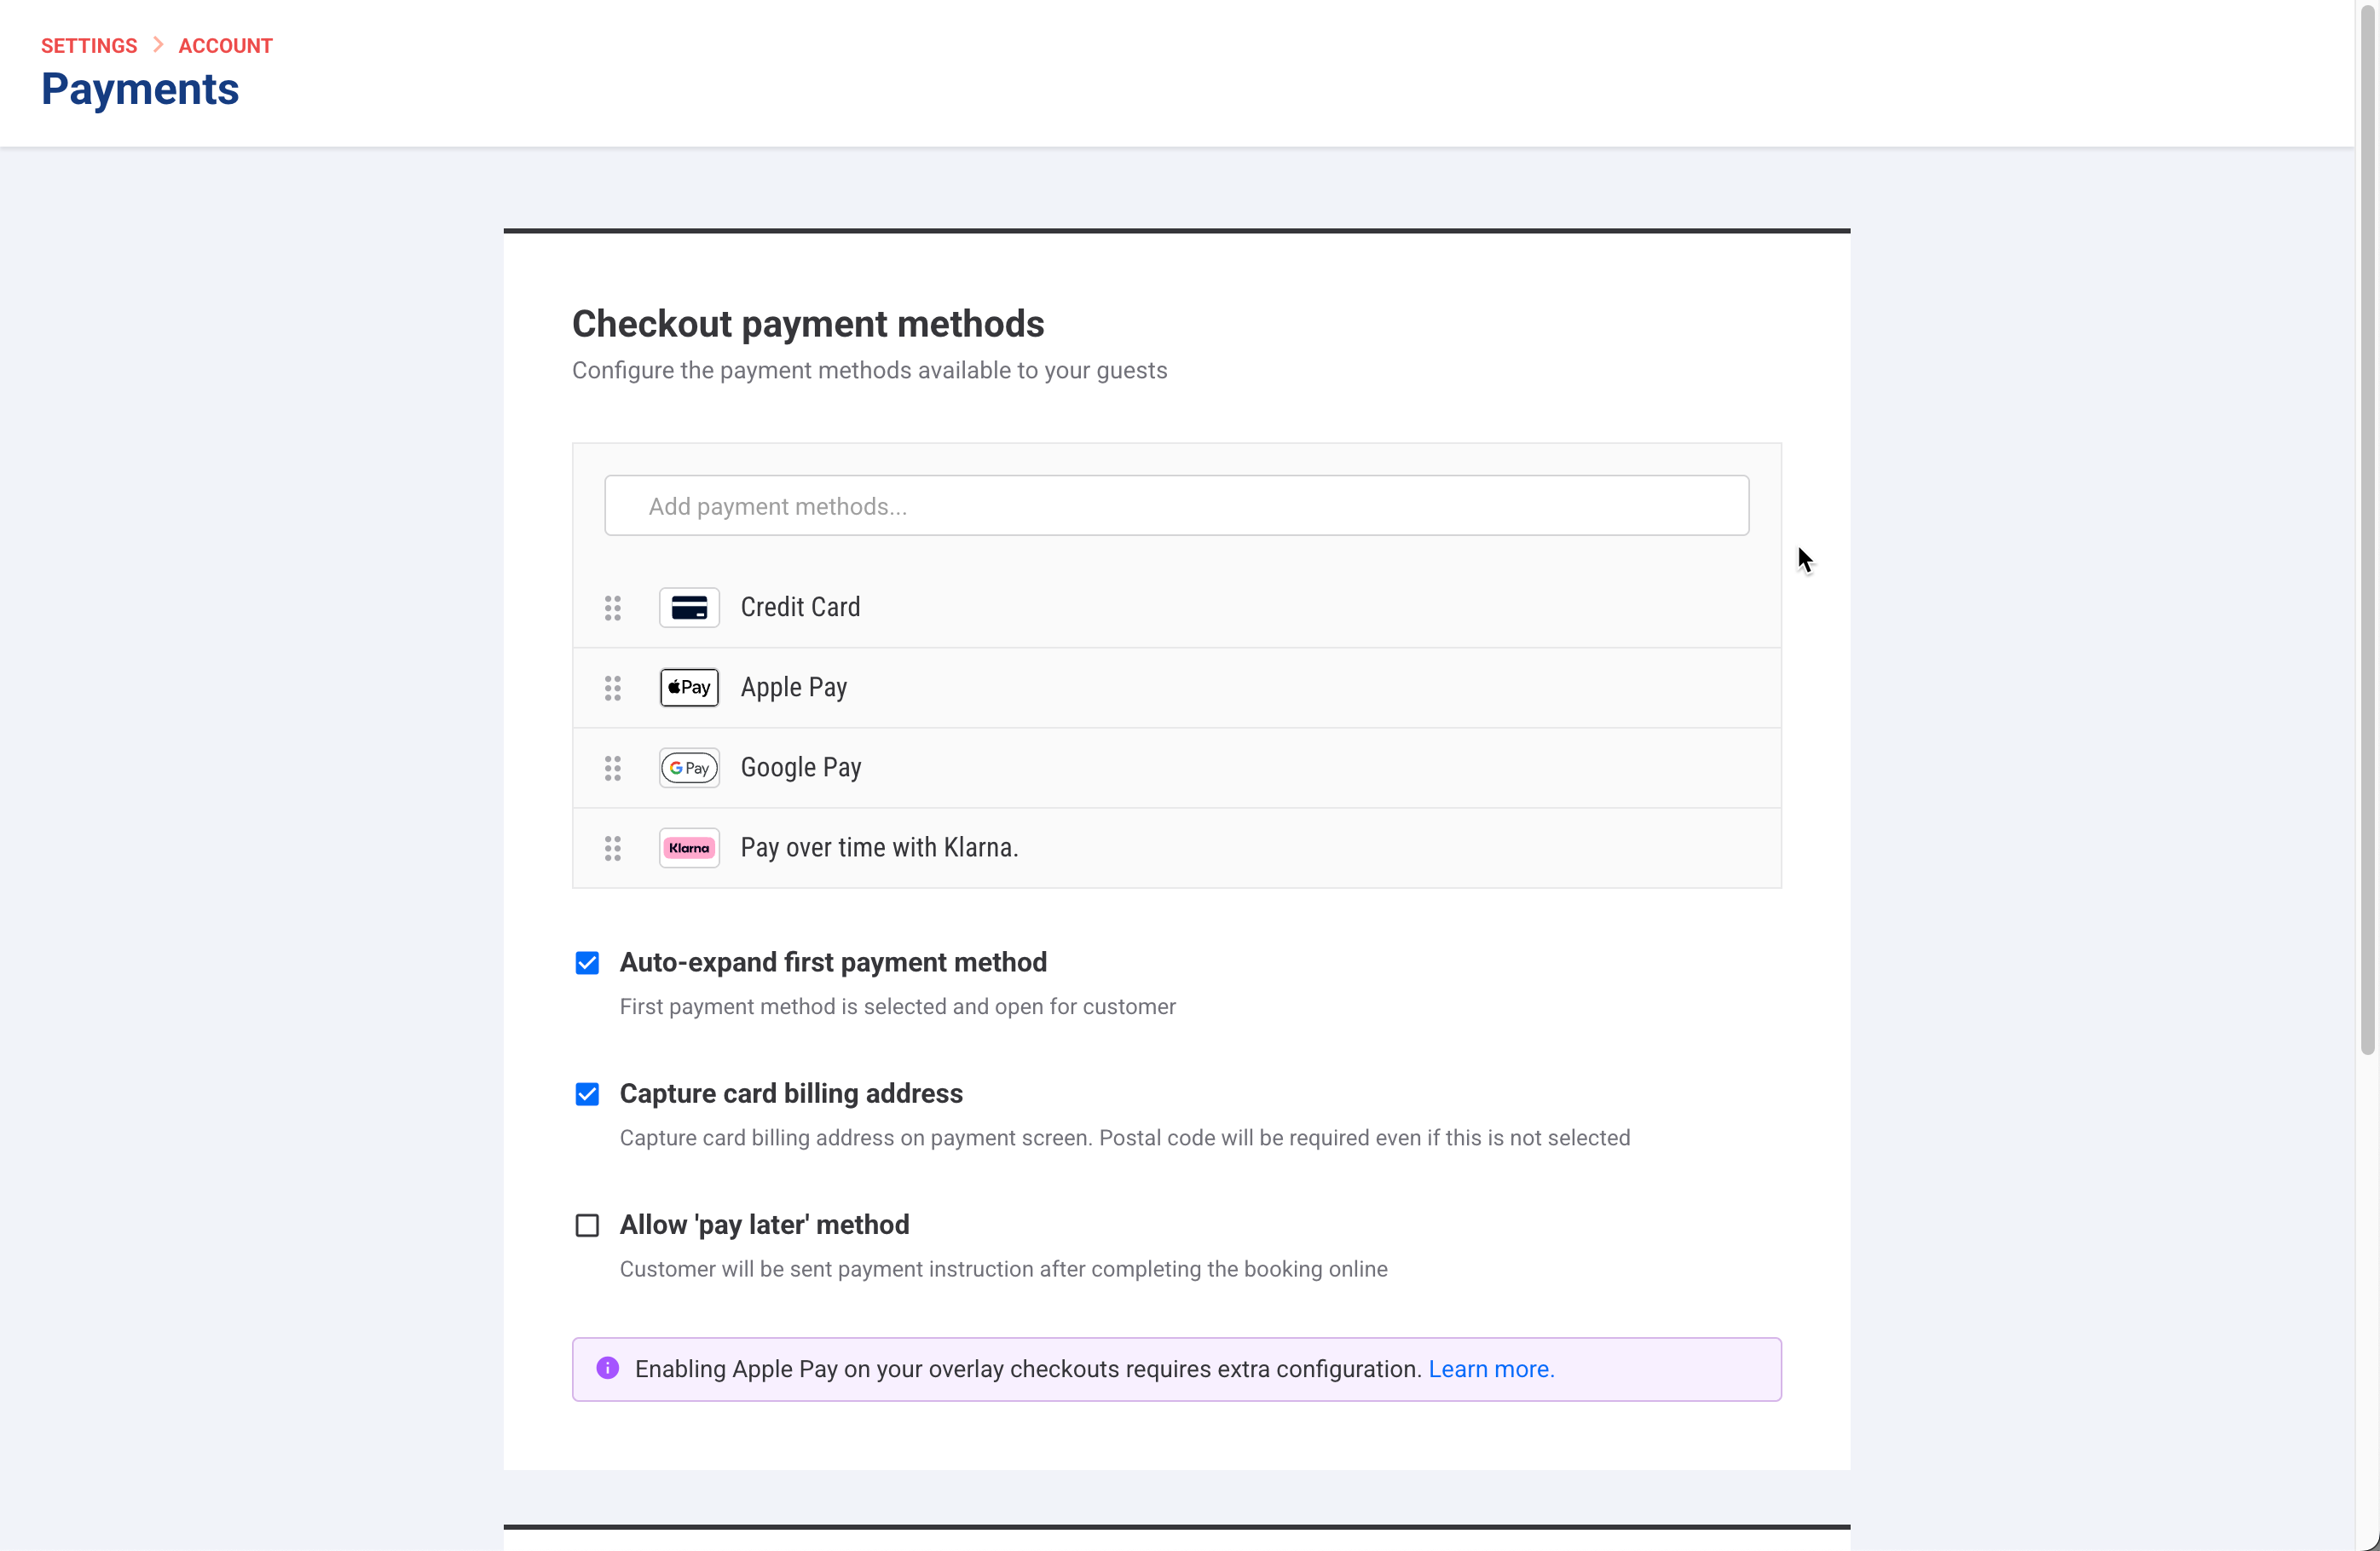The width and height of the screenshot is (2380, 1551).
Task: Click the Credit Card icon
Action: pyautogui.click(x=689, y=608)
